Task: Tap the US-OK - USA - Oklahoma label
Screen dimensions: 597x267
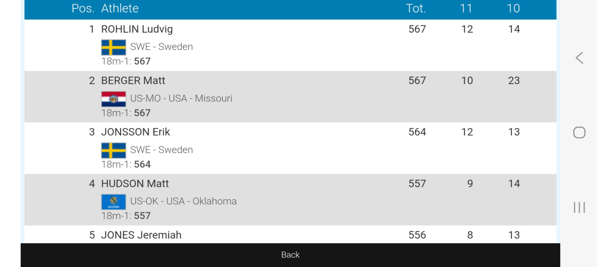Action: click(x=184, y=201)
